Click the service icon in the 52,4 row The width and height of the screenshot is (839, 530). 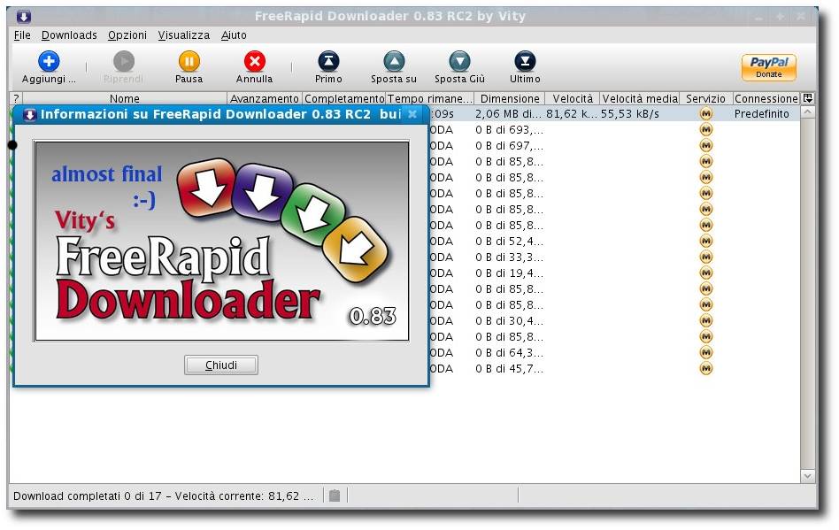pyautogui.click(x=705, y=242)
